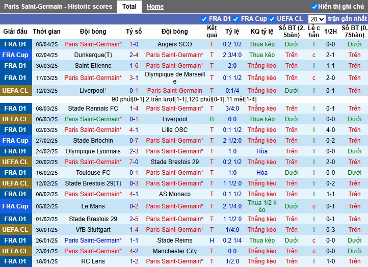368x267 pixels.
Task: Click the date 23/01/25
Action: [46, 251]
